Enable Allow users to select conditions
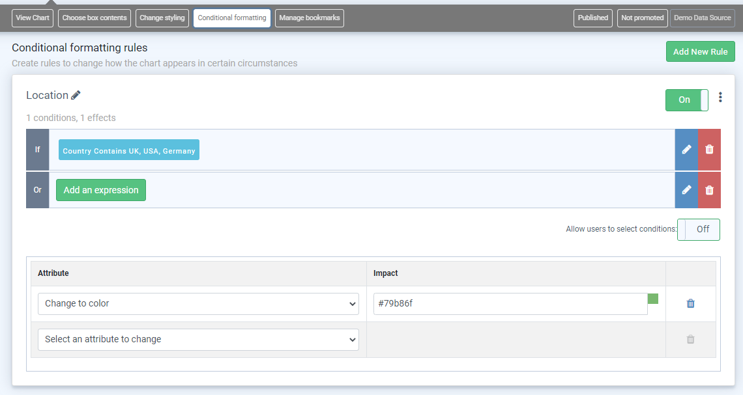This screenshot has width=743, height=395. 698,230
